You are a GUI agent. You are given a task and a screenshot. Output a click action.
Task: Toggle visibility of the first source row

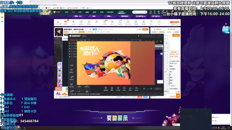pyautogui.click(x=70, y=43)
